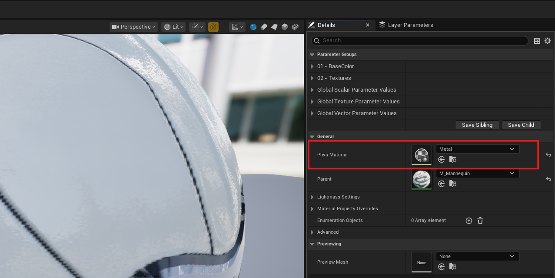Click the Phys Material thumbnail
The image size is (555, 278).
click(x=422, y=155)
